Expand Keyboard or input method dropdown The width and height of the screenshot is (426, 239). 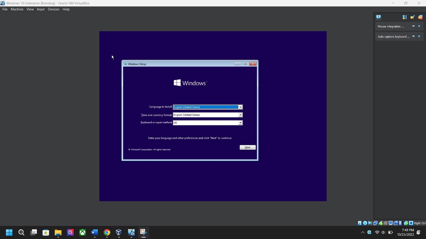pyautogui.click(x=240, y=123)
